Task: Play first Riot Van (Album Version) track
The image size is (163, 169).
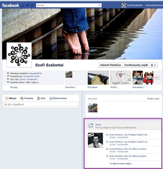Action: pos(107,149)
